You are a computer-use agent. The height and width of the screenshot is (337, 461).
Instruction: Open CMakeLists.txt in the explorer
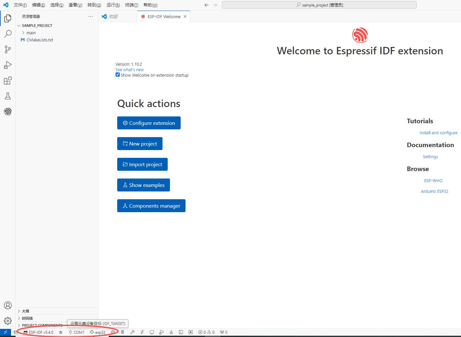point(39,40)
